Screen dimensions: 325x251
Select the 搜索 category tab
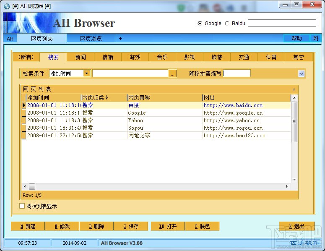(53, 57)
